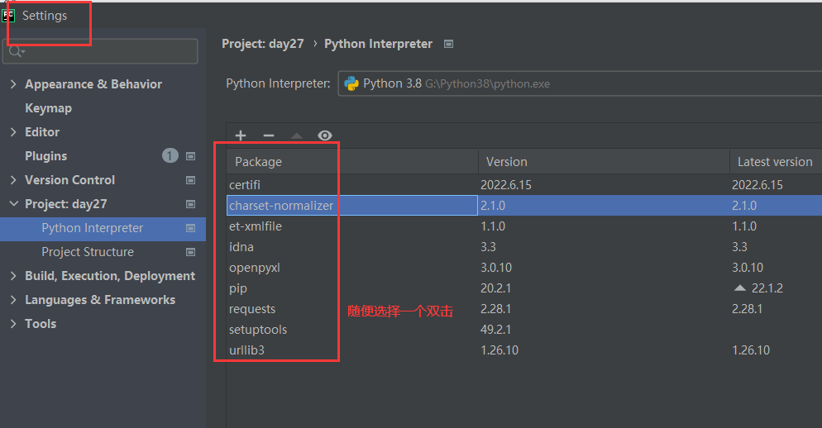The height and width of the screenshot is (428, 822).
Task: Click the add package plus icon
Action: [x=241, y=136]
